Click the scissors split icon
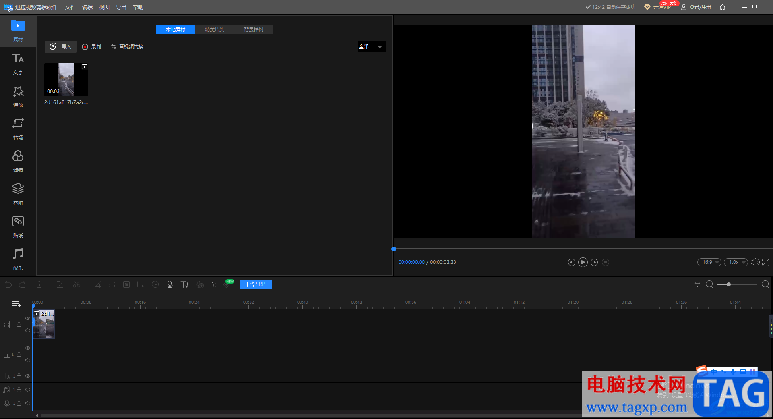 tap(76, 284)
